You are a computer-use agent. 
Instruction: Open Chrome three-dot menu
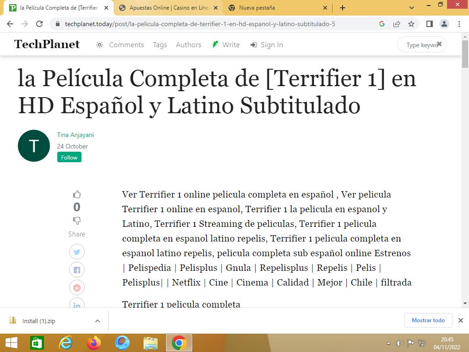(459, 24)
